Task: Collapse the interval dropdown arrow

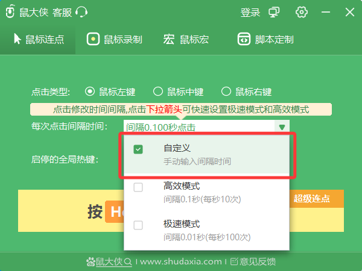Action: coord(282,127)
